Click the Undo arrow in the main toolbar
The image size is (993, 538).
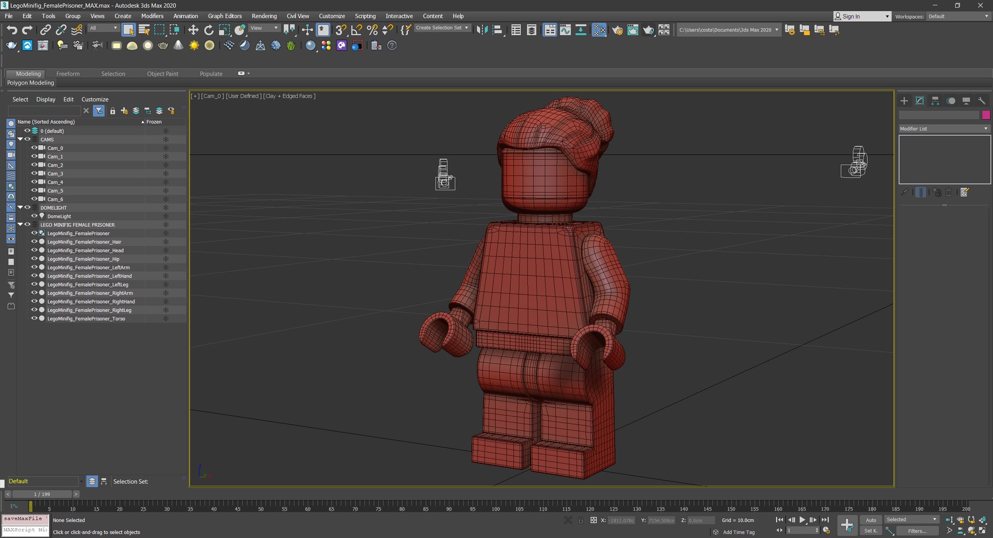point(12,30)
